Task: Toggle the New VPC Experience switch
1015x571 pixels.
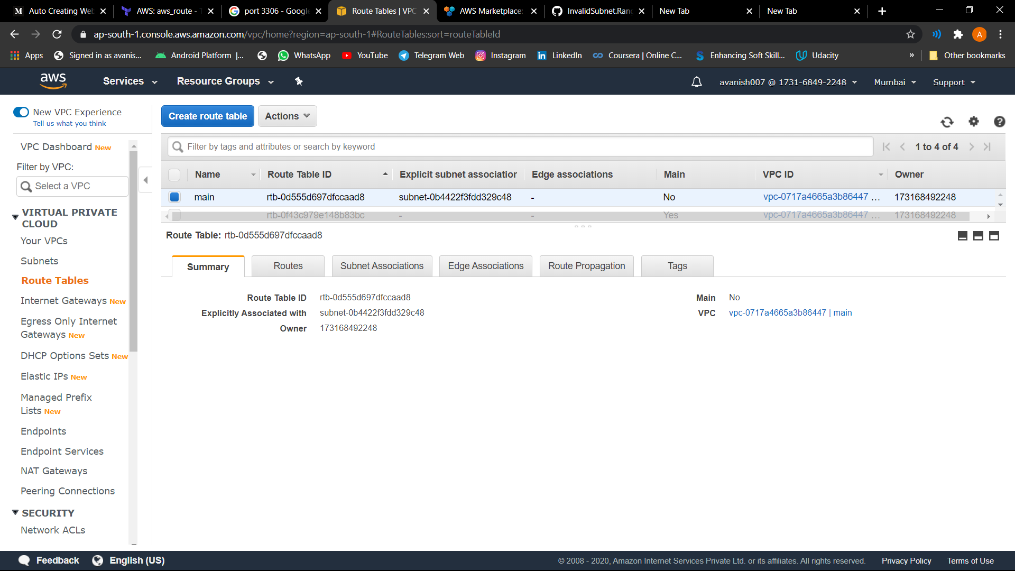Action: 21,112
